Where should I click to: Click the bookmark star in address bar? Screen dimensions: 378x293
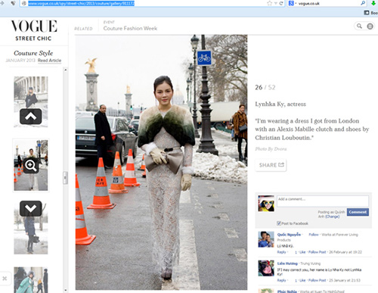coord(270,3)
